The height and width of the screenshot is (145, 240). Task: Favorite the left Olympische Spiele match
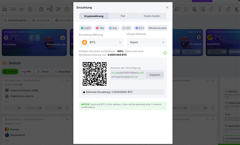point(67,119)
